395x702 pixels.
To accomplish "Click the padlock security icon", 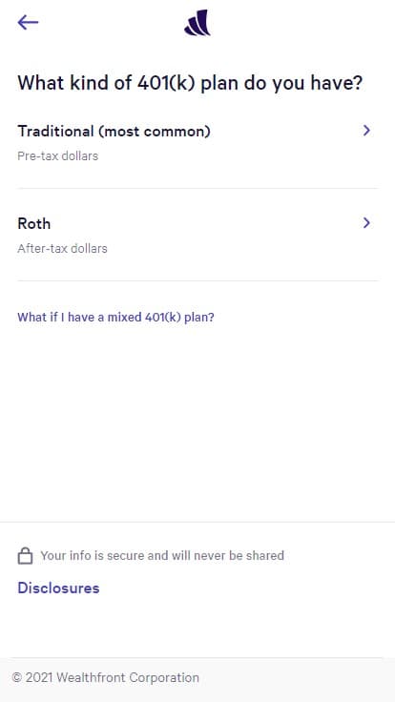I will coord(25,556).
